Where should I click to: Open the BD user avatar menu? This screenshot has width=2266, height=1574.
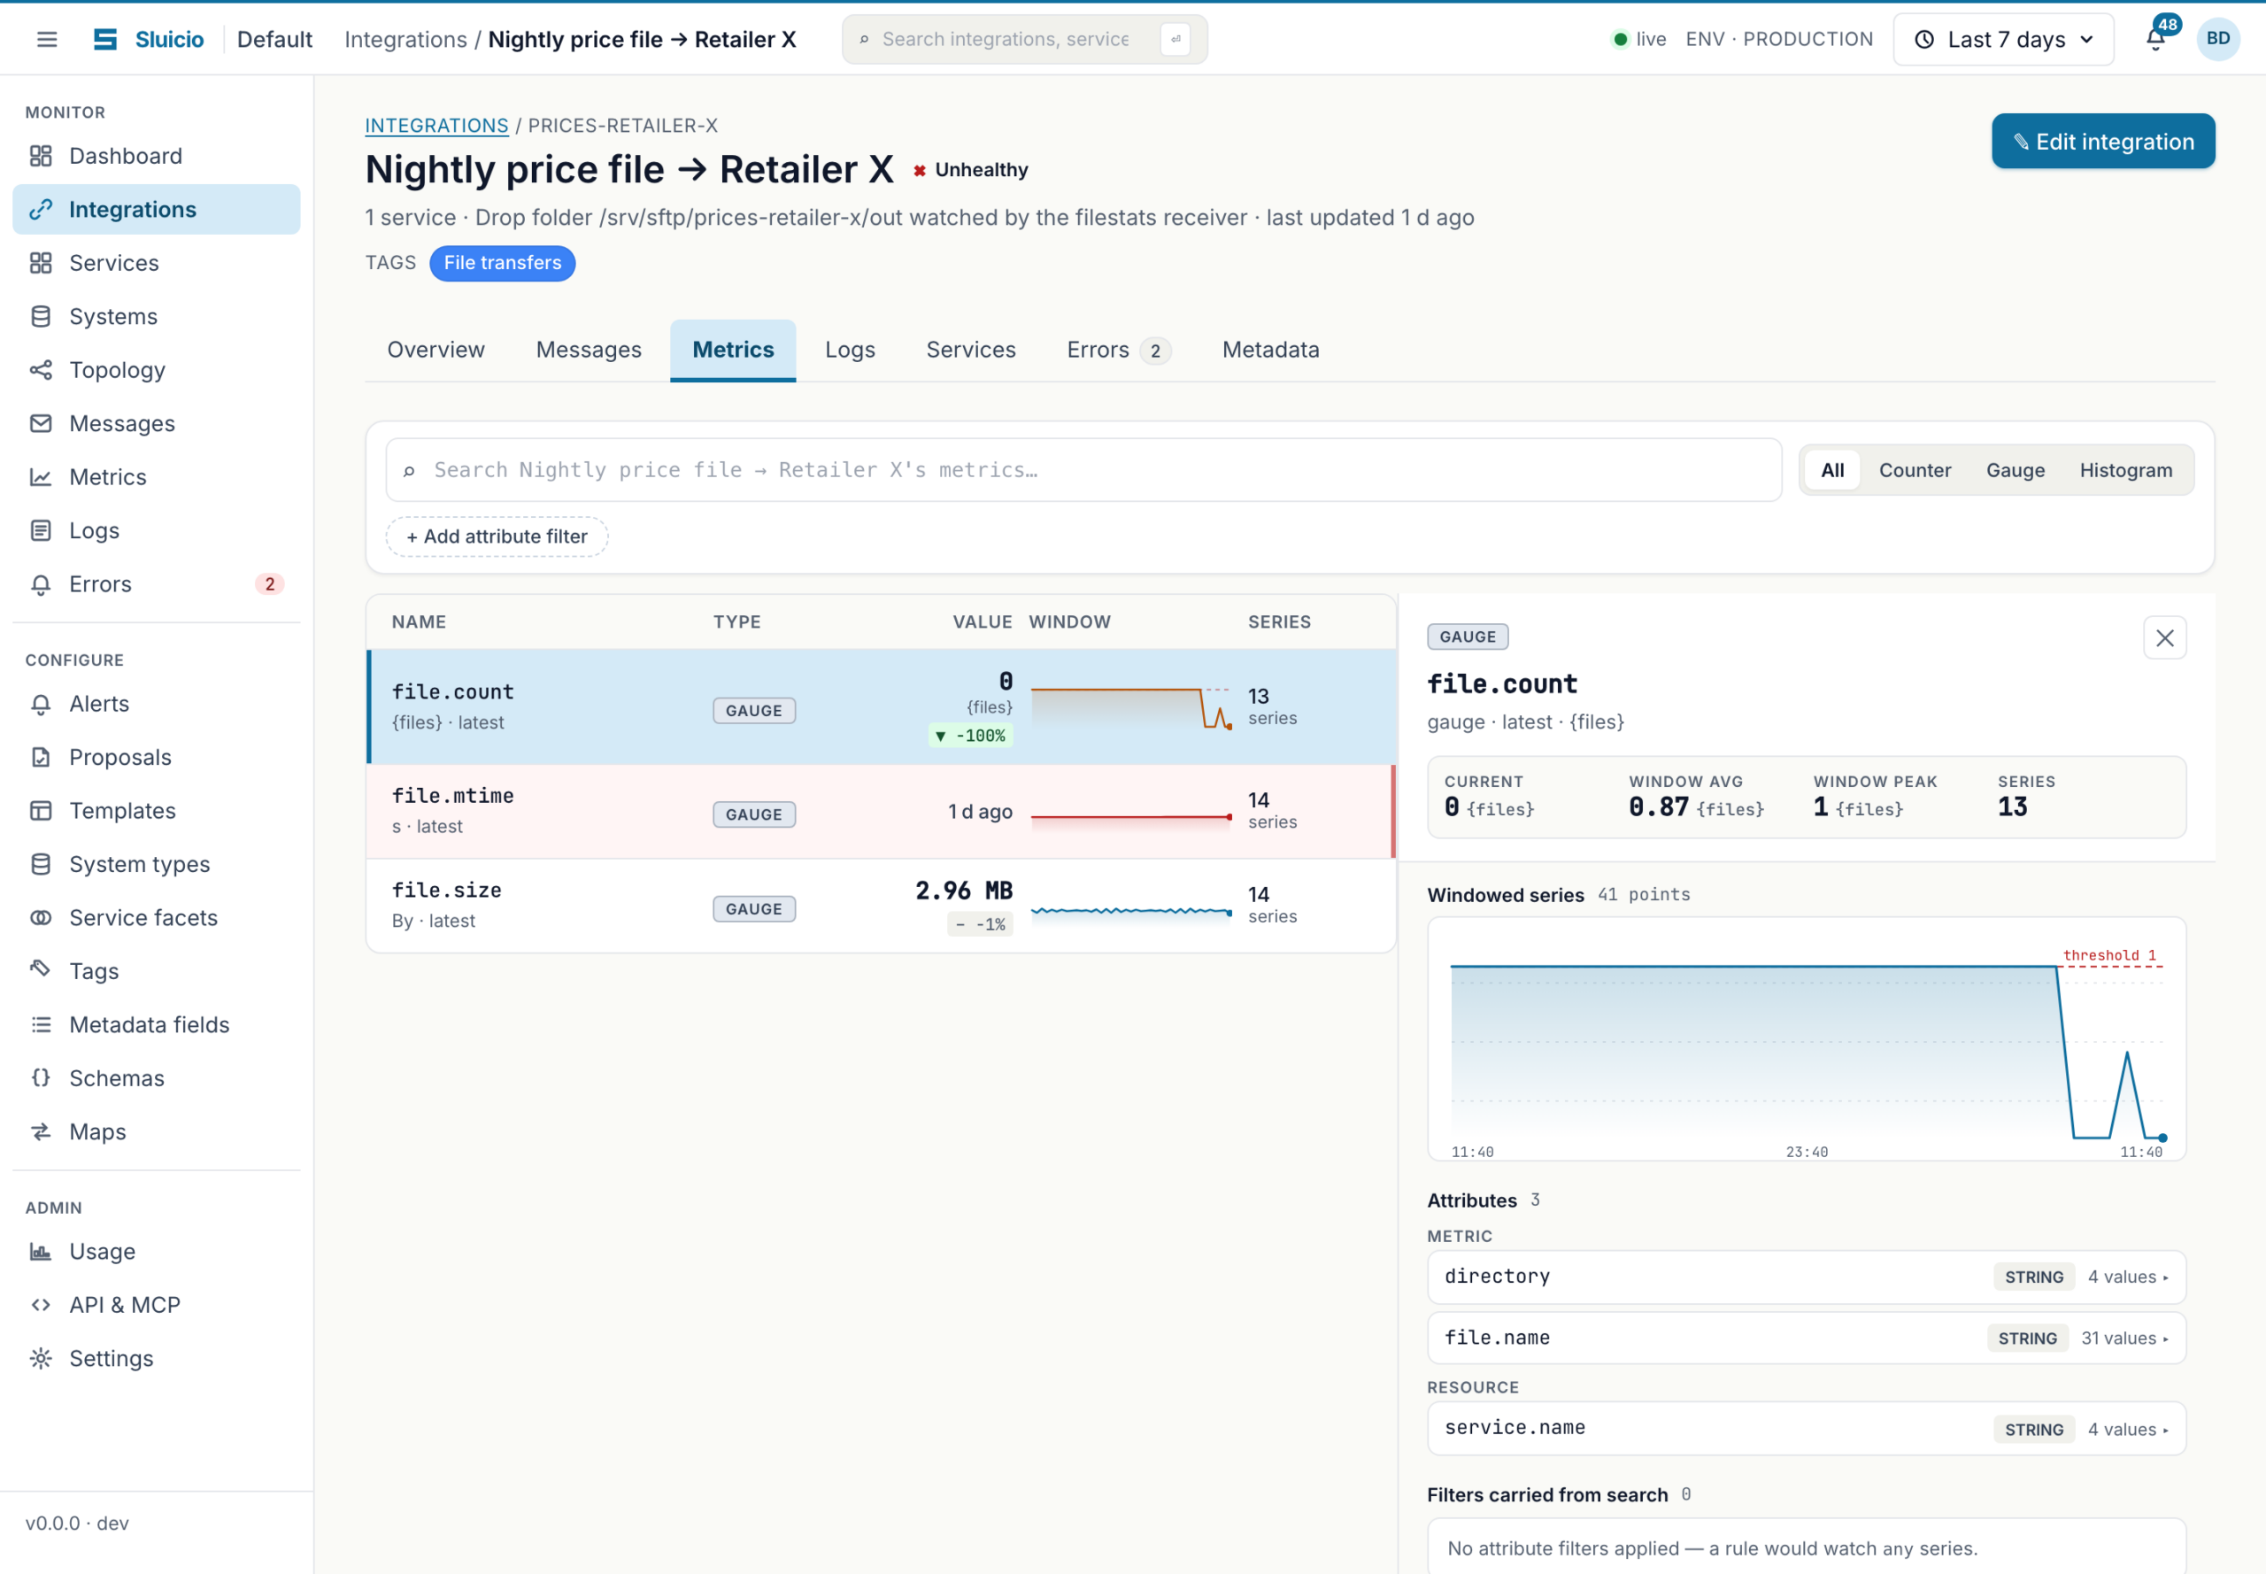click(2217, 40)
